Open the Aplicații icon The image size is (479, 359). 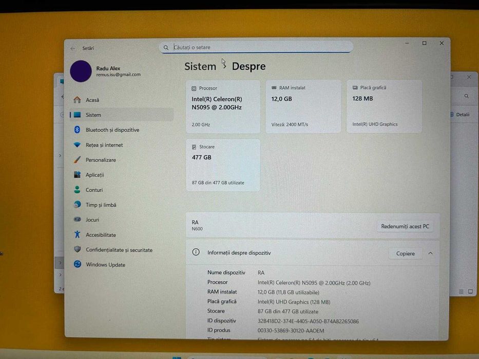coord(78,174)
